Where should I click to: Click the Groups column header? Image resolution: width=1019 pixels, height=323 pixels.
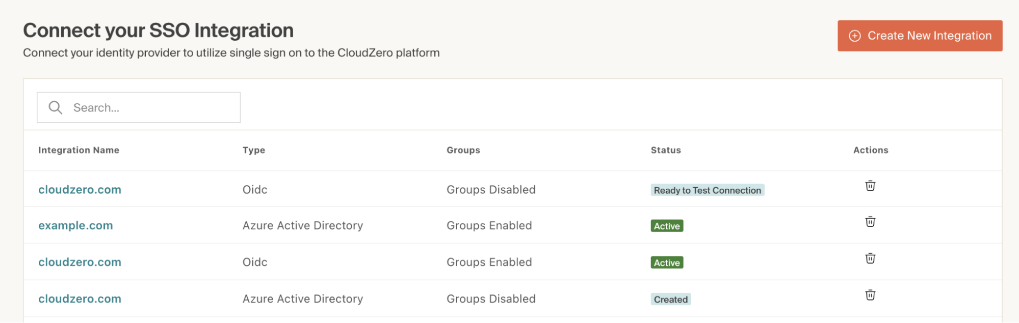coord(463,150)
